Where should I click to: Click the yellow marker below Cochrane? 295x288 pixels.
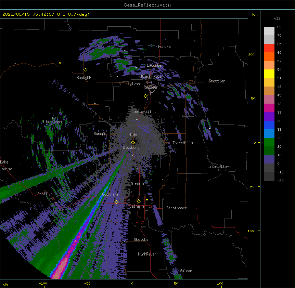point(116,202)
